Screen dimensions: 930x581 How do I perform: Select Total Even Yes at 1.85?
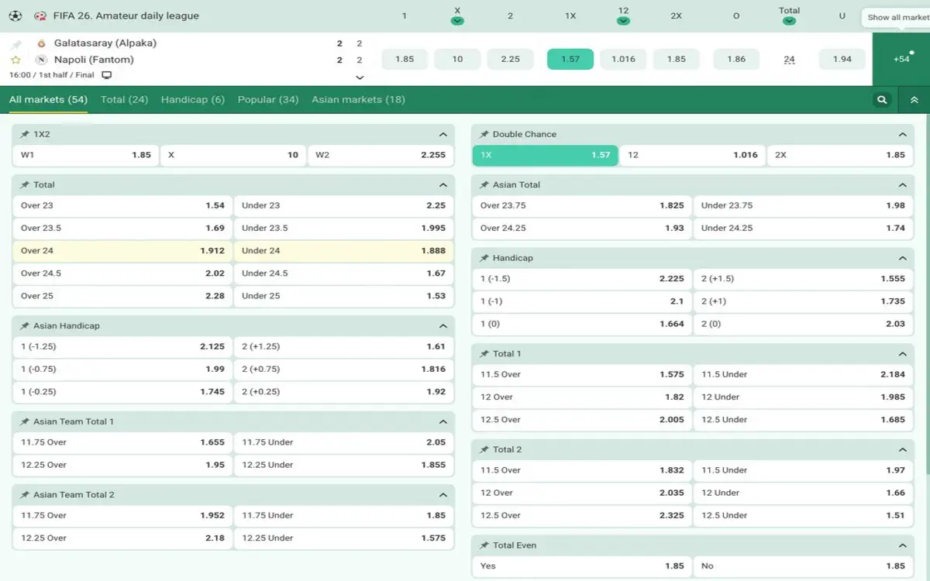coord(582,566)
